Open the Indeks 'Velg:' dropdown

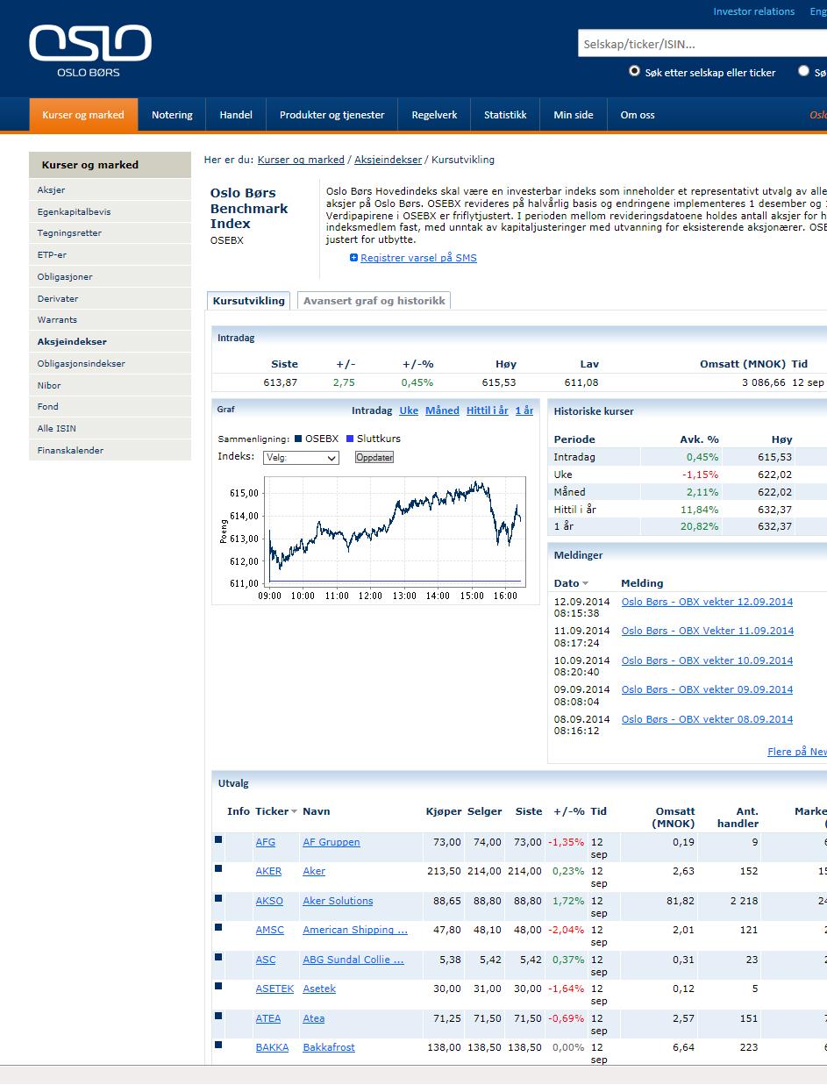(x=301, y=458)
